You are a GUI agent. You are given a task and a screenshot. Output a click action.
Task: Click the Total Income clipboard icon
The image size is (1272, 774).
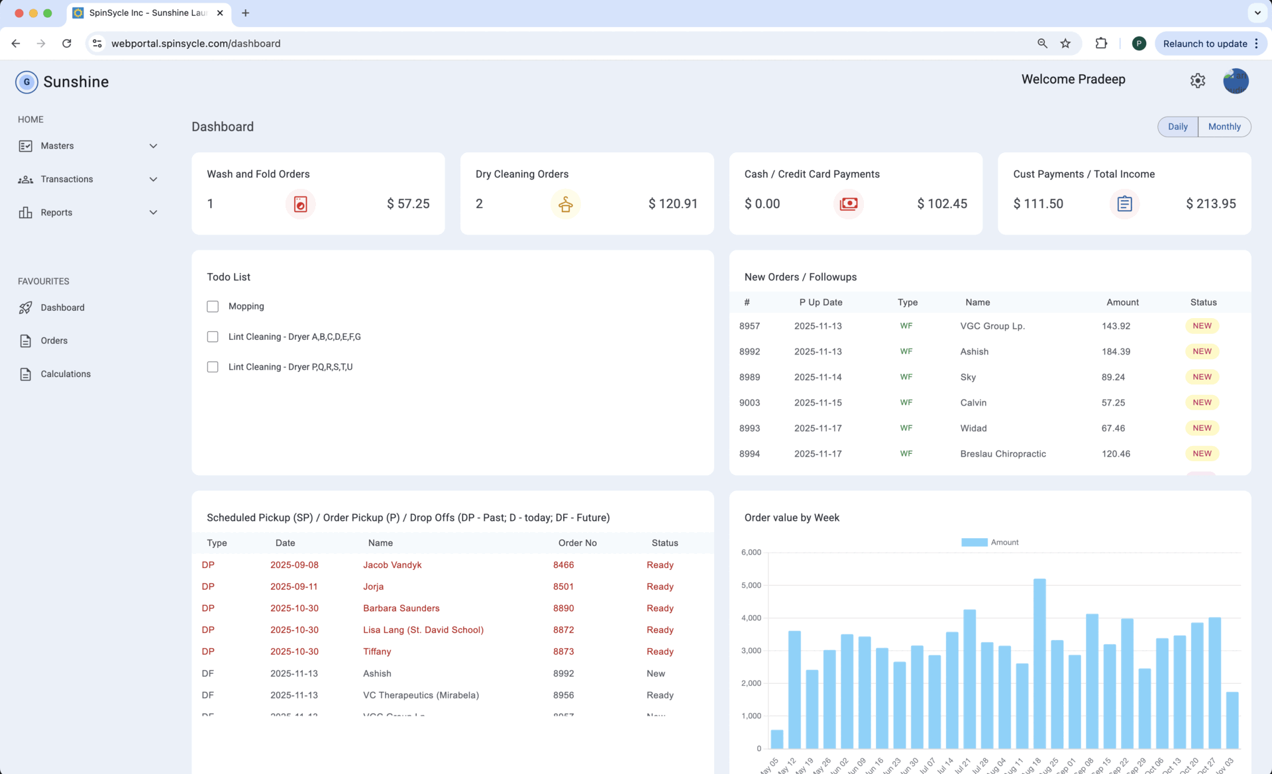click(x=1124, y=204)
